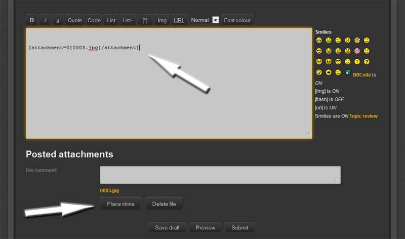405x239 pixels.
Task: Insert the black arrow smiley
Action: pyautogui.click(x=329, y=72)
